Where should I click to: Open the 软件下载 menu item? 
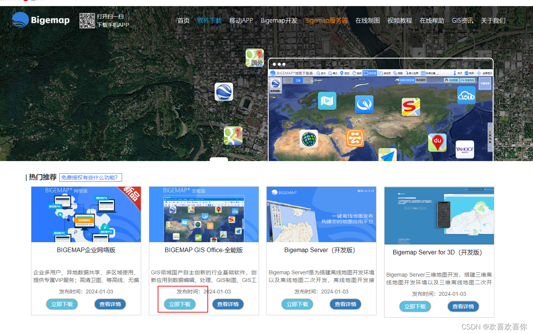[x=209, y=21]
